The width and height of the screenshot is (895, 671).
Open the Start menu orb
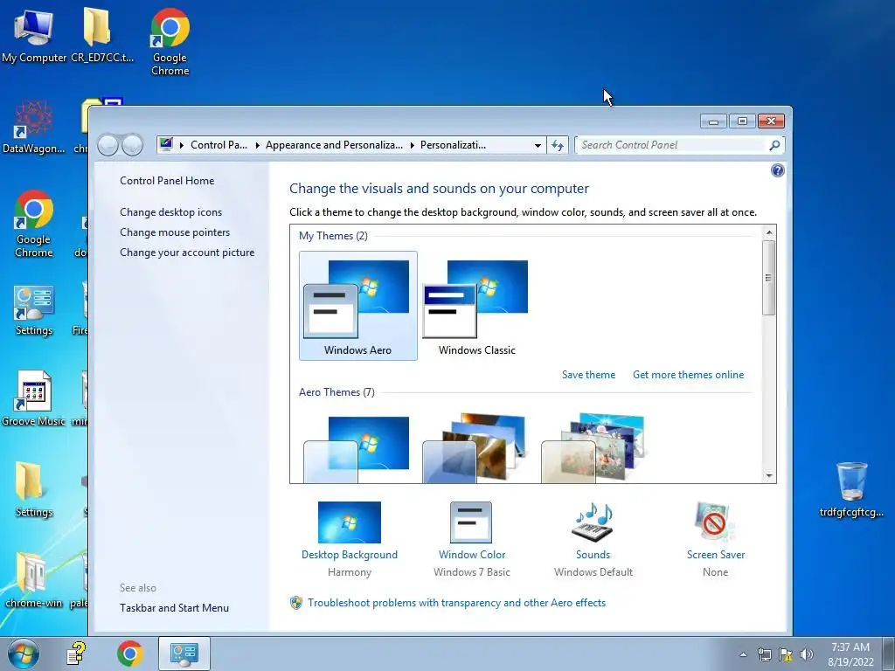(x=24, y=654)
